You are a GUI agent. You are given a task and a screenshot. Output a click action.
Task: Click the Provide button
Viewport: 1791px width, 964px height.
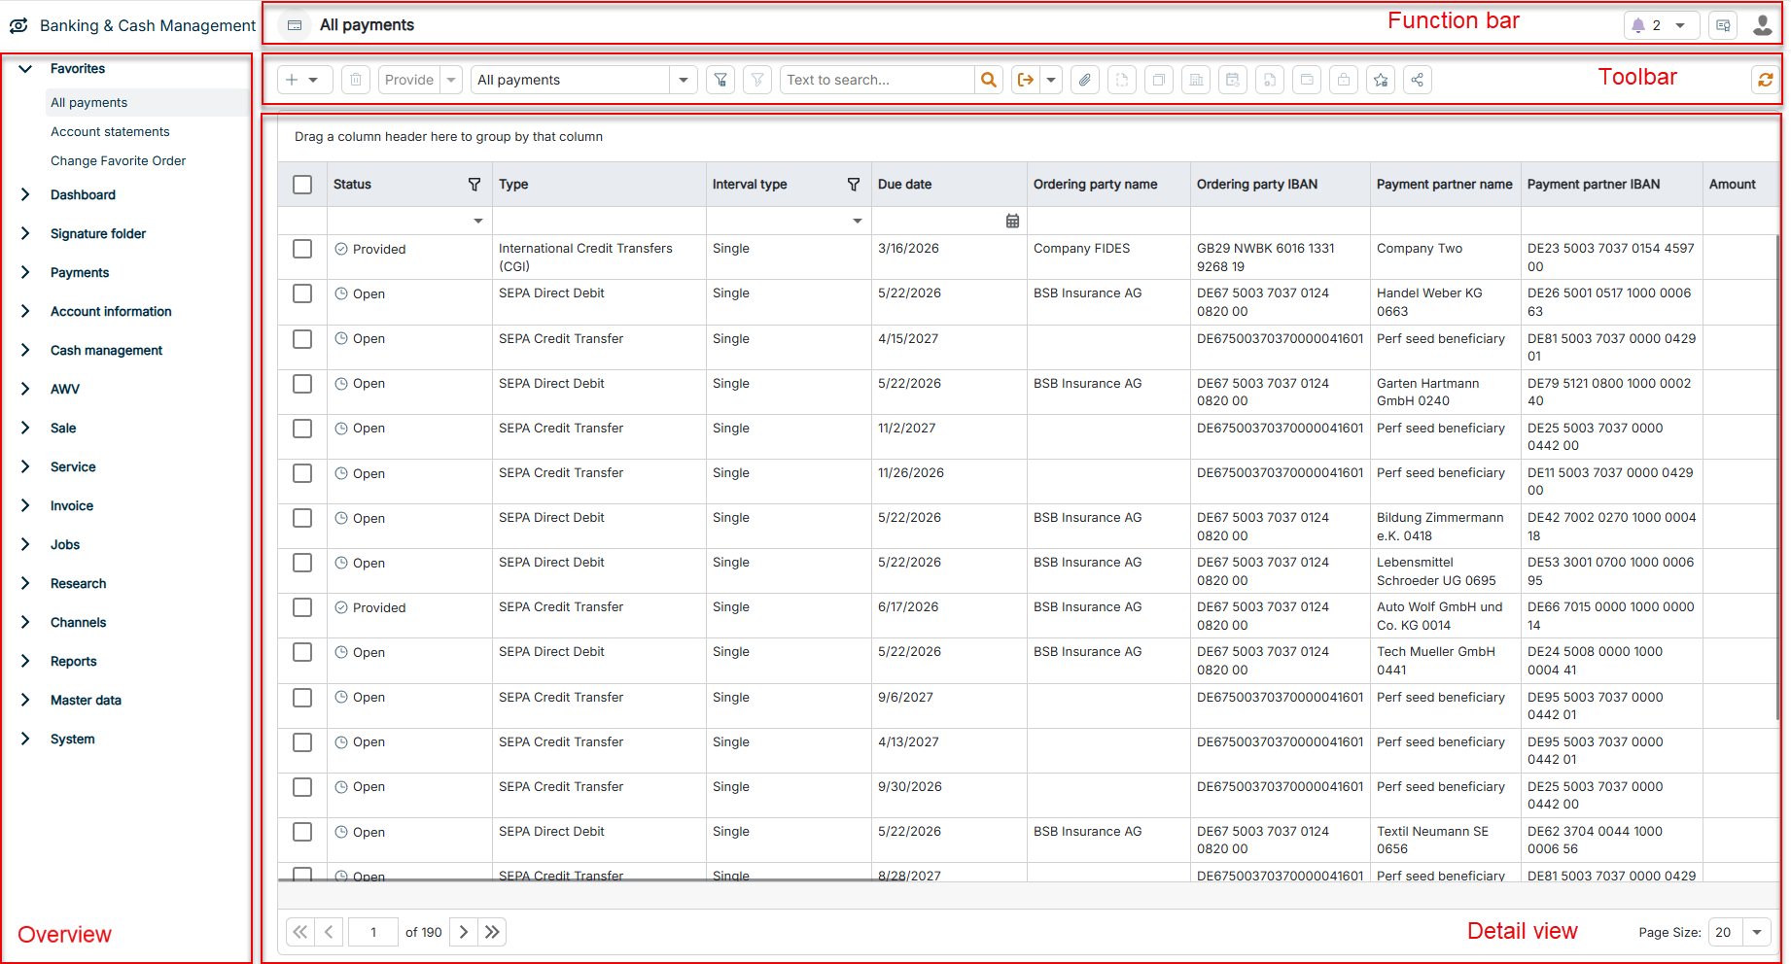[409, 80]
